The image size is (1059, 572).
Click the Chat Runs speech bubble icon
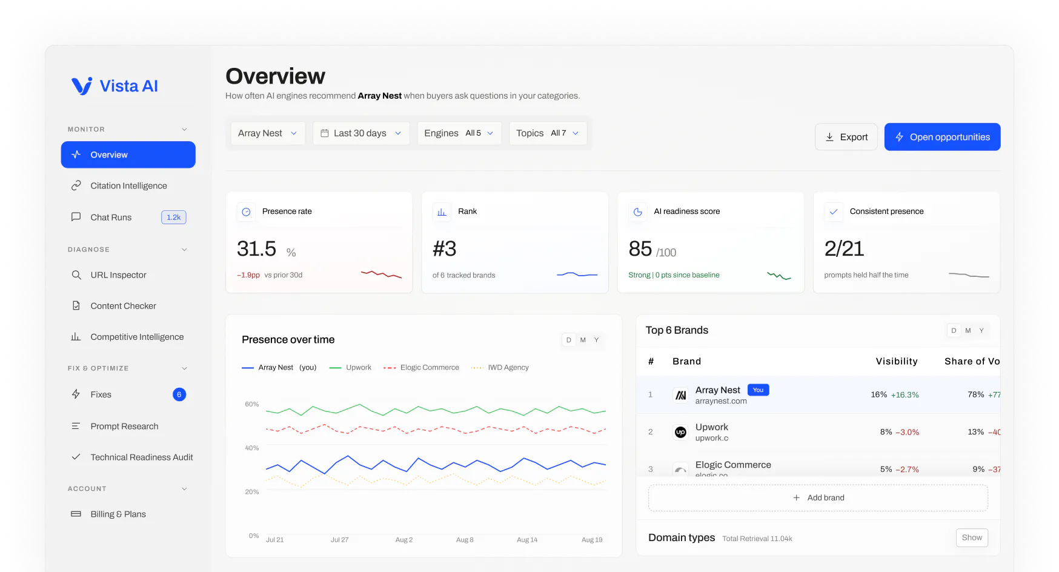point(76,217)
